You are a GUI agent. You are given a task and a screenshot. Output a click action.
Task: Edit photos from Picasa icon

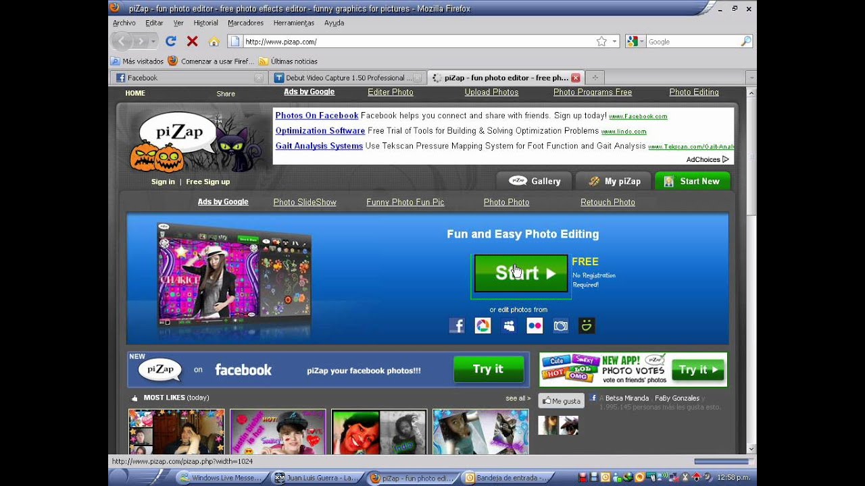pyautogui.click(x=483, y=326)
